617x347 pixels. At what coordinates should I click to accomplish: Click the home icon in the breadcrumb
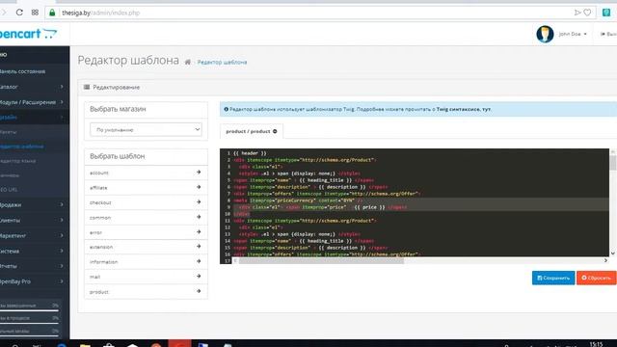188,62
